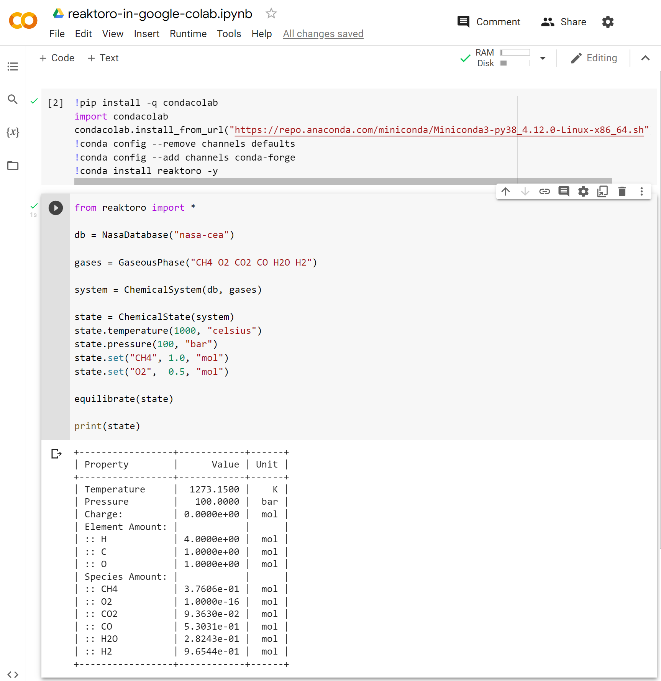Run the reaktoro equilibrate cell
Viewport: 661px width, 681px height.
(x=56, y=208)
